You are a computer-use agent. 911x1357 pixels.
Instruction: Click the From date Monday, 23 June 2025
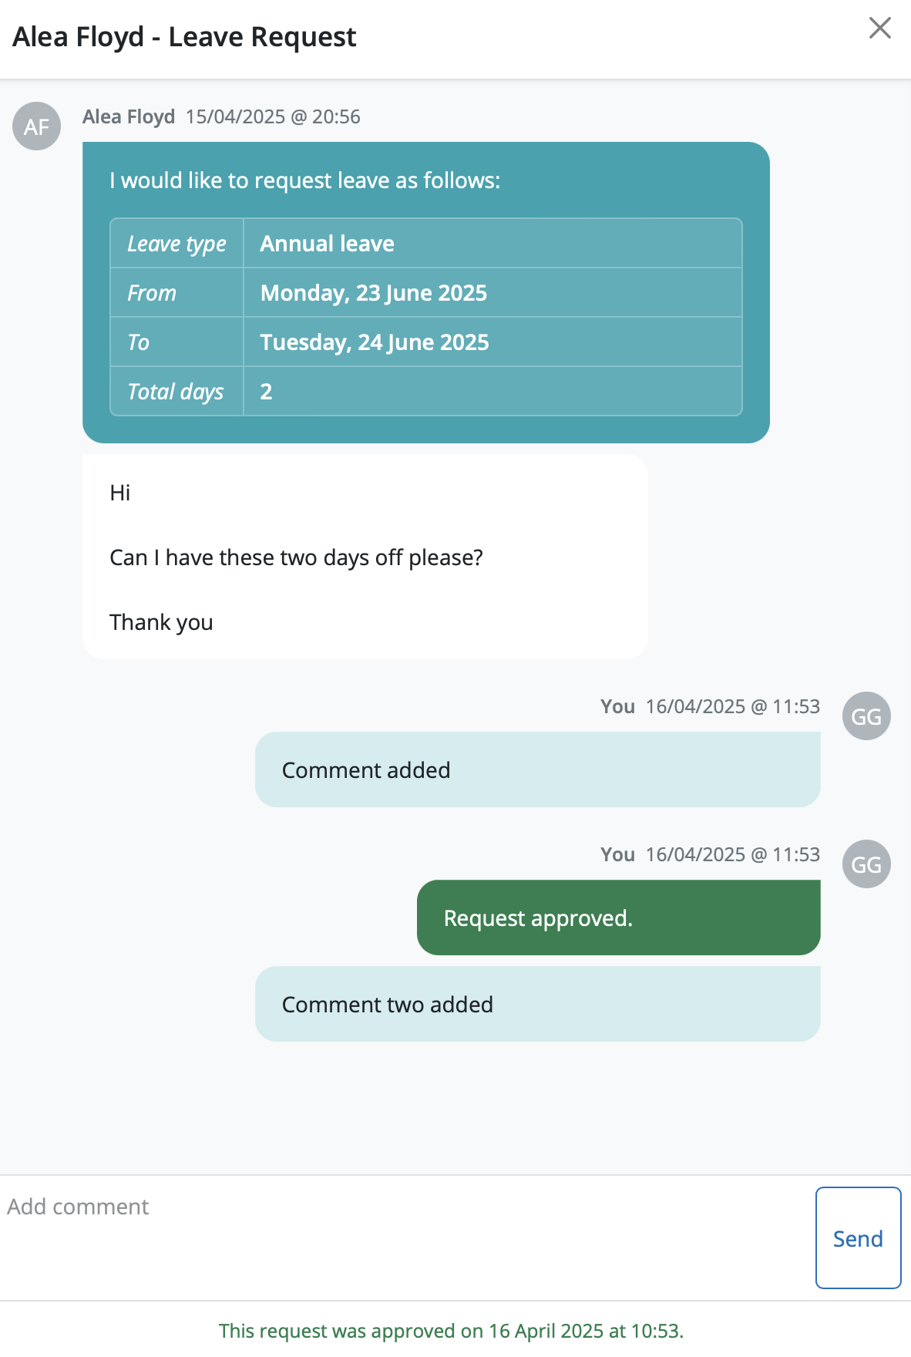(x=373, y=293)
